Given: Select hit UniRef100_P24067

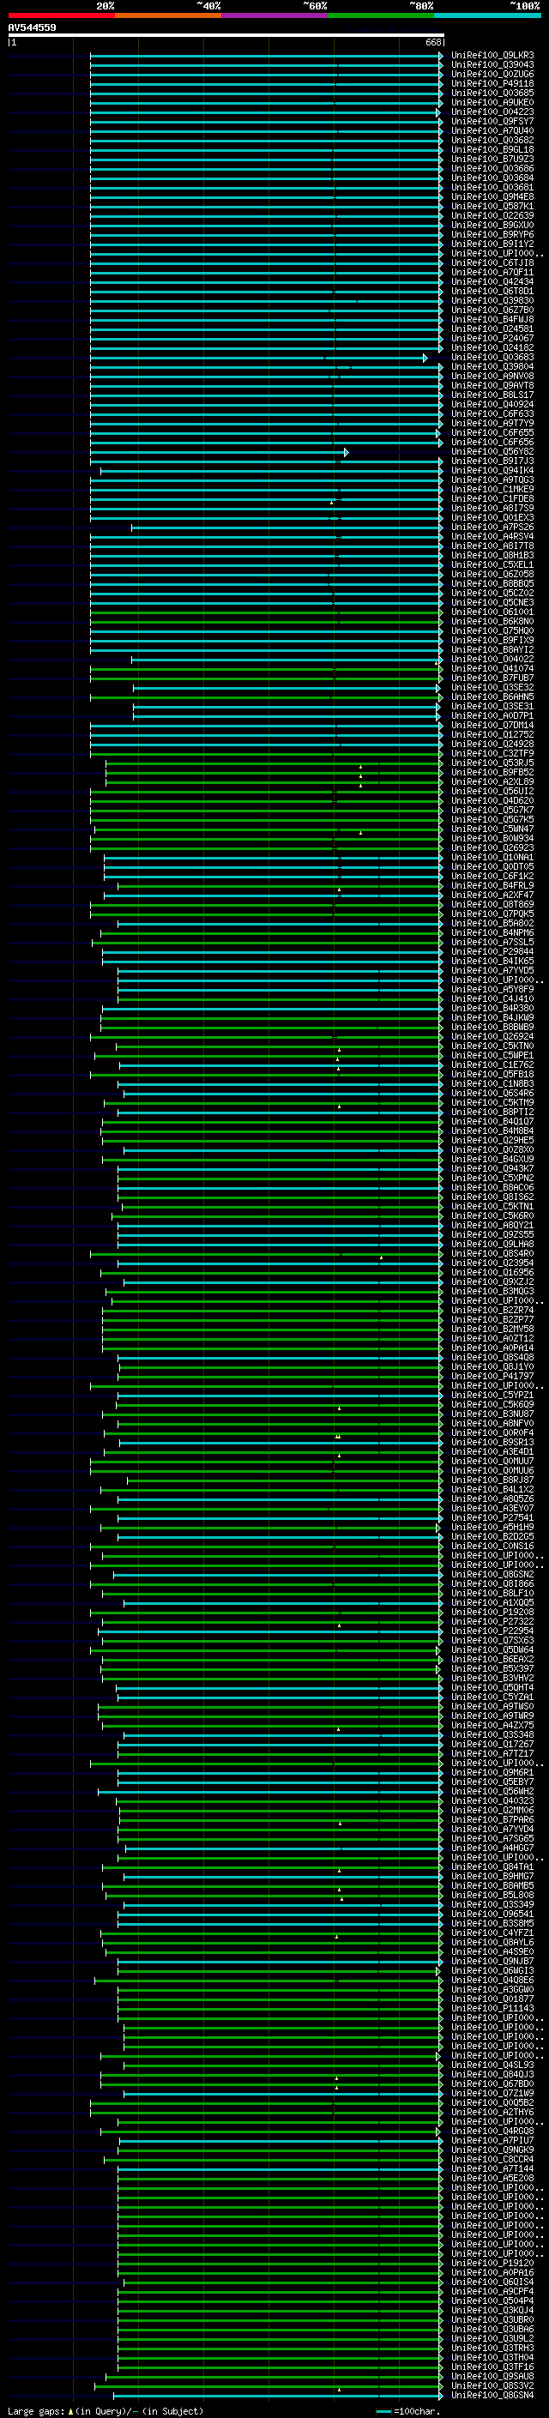Looking at the screenshot, I should pos(492,338).
